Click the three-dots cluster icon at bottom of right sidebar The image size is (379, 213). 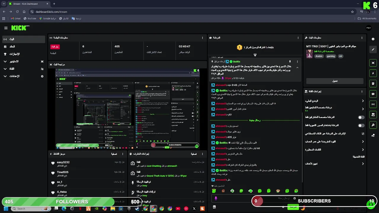[373, 135]
